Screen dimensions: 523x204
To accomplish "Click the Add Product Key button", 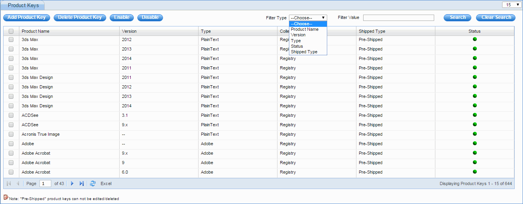I will pyautogui.click(x=26, y=17).
